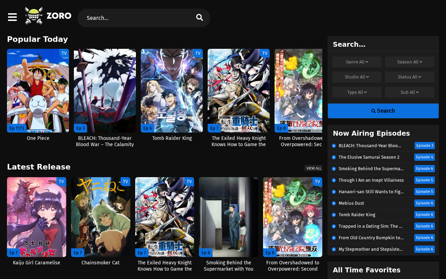Open the Chainsmoker Cat poster
Viewport: 446px width, 279px height.
click(101, 217)
